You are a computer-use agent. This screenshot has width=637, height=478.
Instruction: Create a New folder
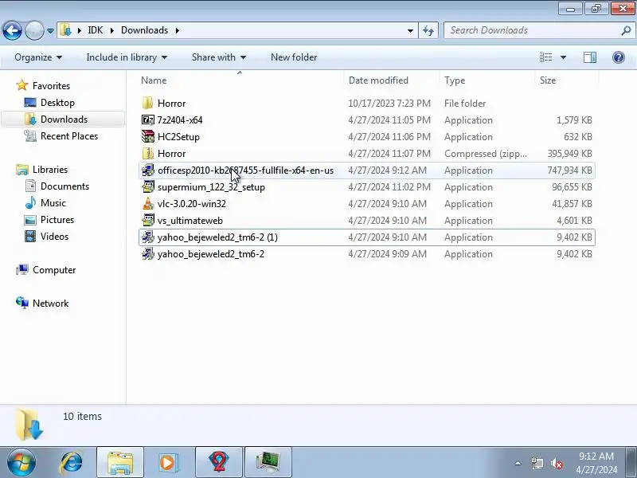point(294,57)
